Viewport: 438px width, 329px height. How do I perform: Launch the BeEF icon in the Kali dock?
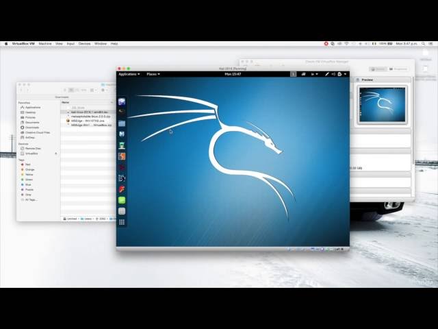click(122, 178)
